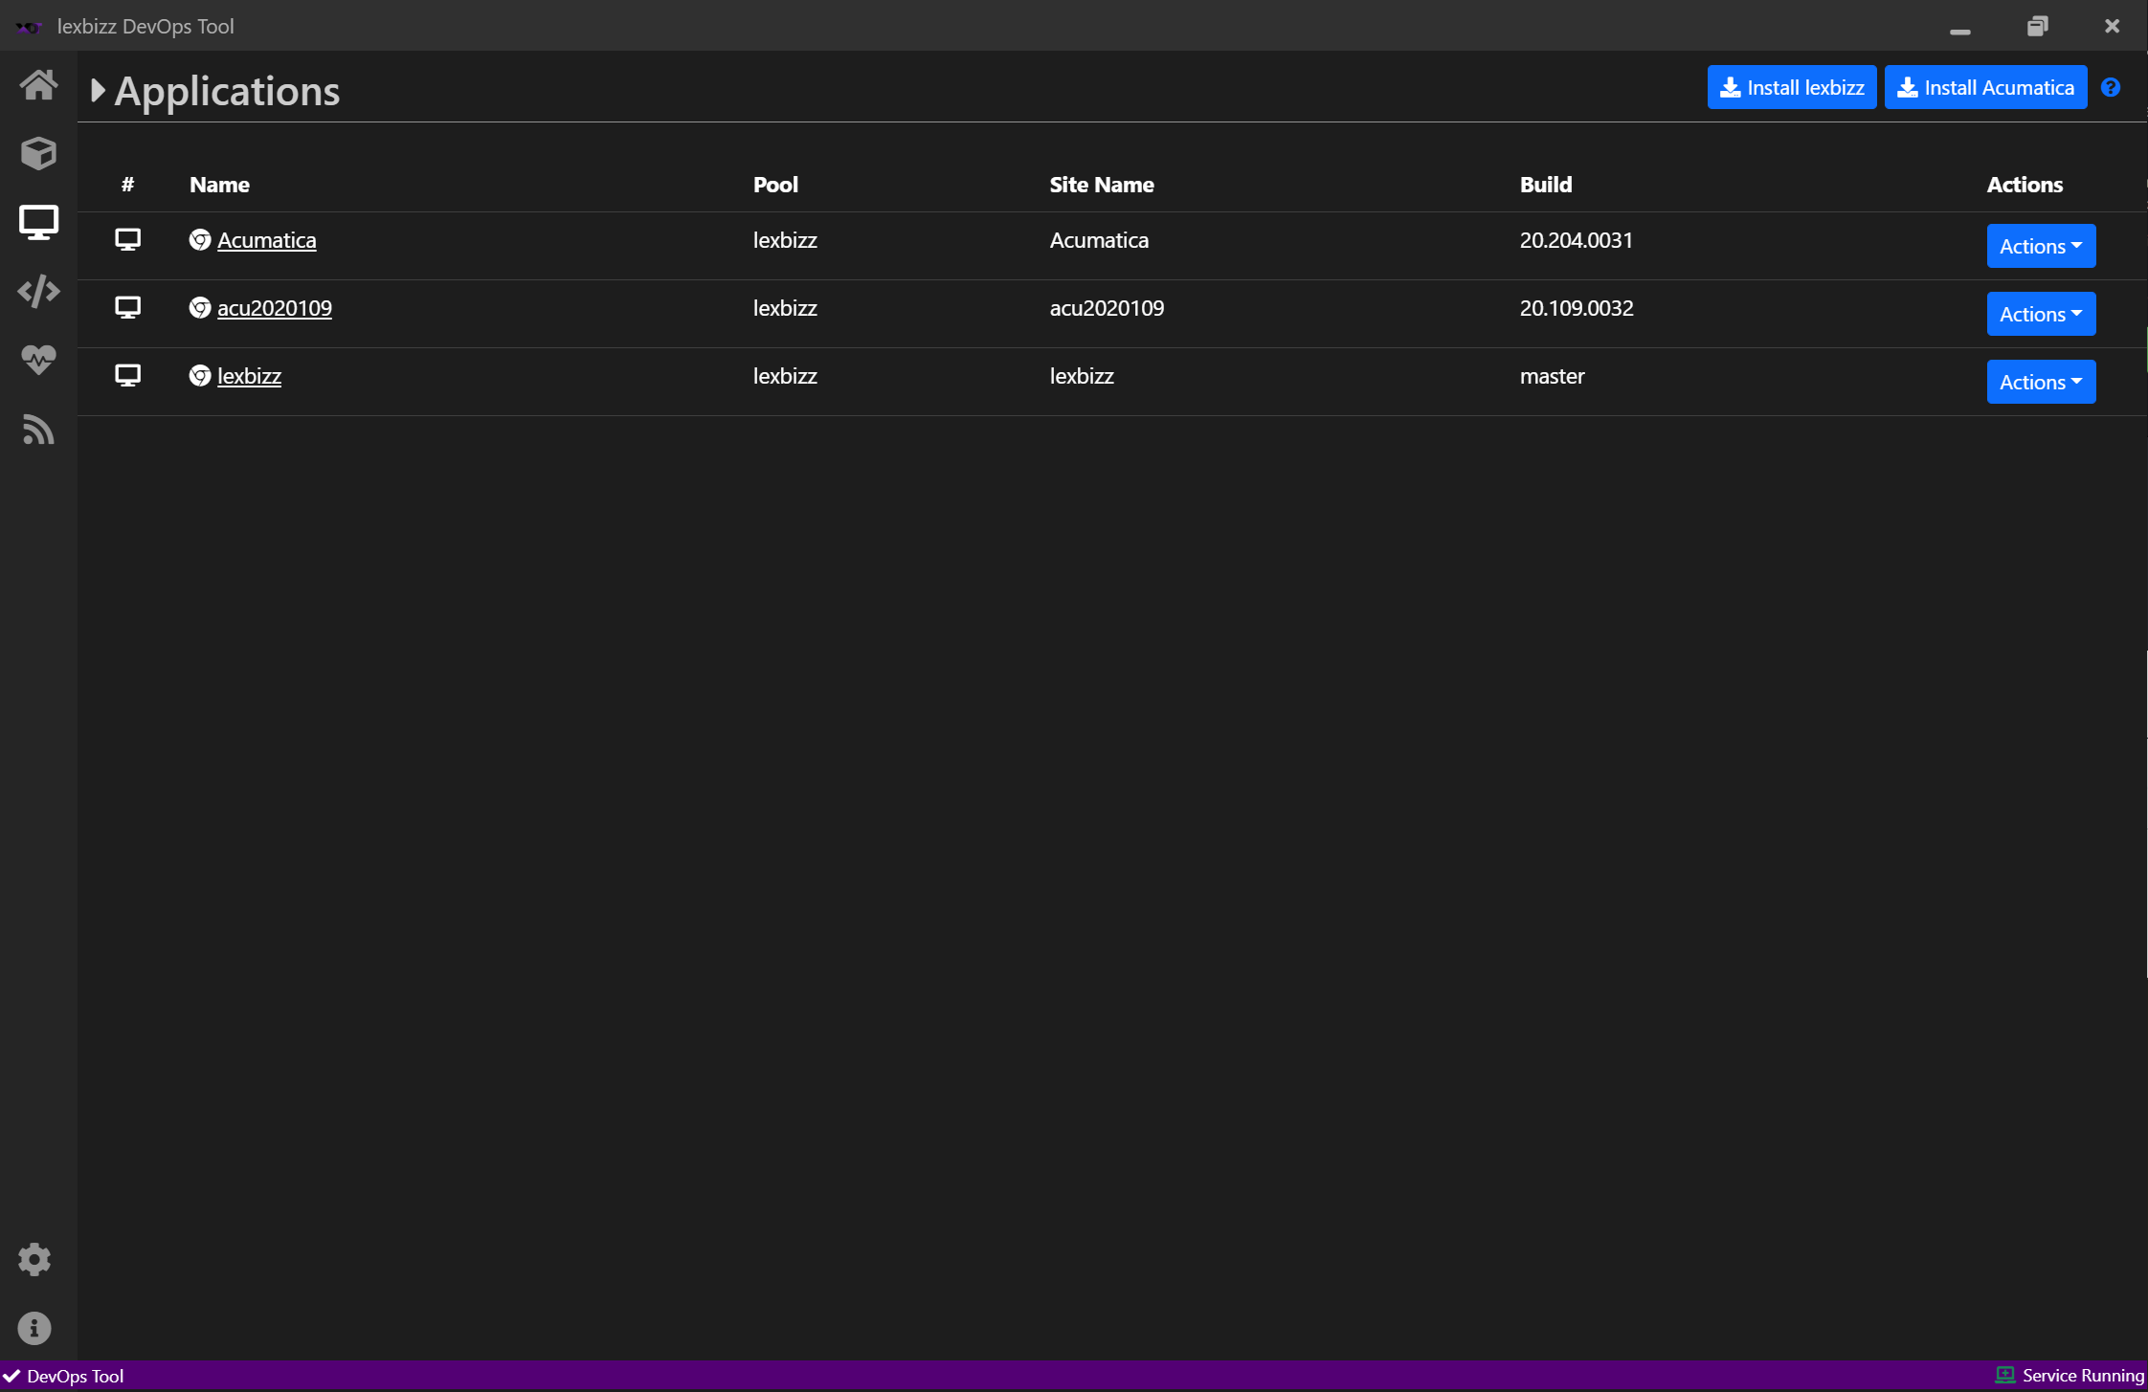Open the Home icon in the sidebar
This screenshot has height=1392, width=2148.
tap(38, 85)
